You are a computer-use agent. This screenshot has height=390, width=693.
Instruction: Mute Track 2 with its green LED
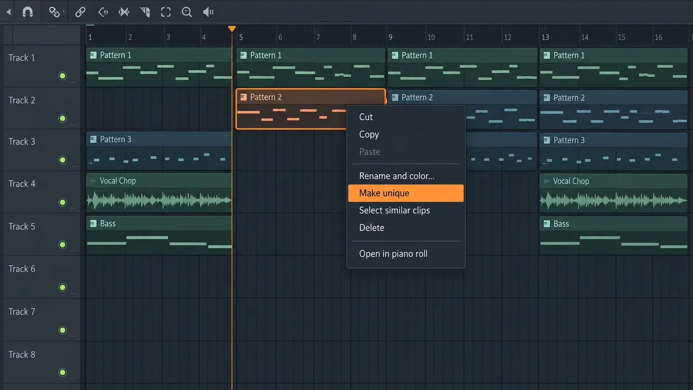tap(63, 118)
